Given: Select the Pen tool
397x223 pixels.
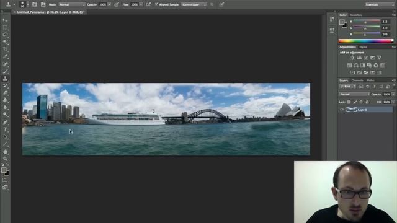Looking at the screenshot, I should [x=5, y=122].
